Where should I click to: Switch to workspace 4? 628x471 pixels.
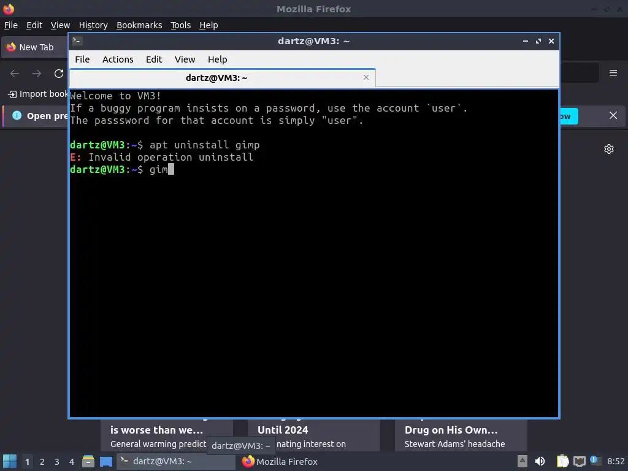[x=72, y=462]
